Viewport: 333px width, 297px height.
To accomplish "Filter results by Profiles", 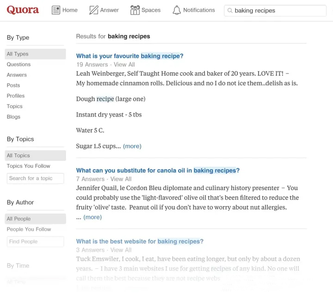I will 16,96.
